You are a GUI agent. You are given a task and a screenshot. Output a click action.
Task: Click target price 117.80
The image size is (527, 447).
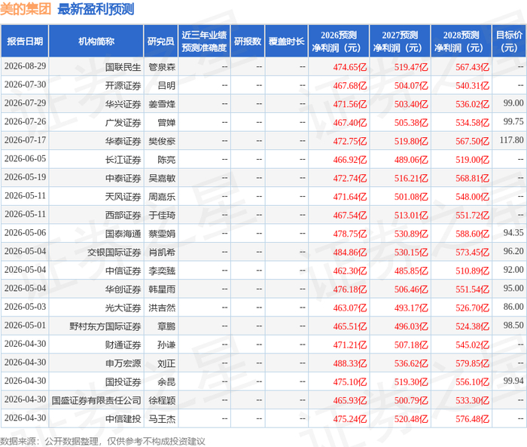(511, 140)
